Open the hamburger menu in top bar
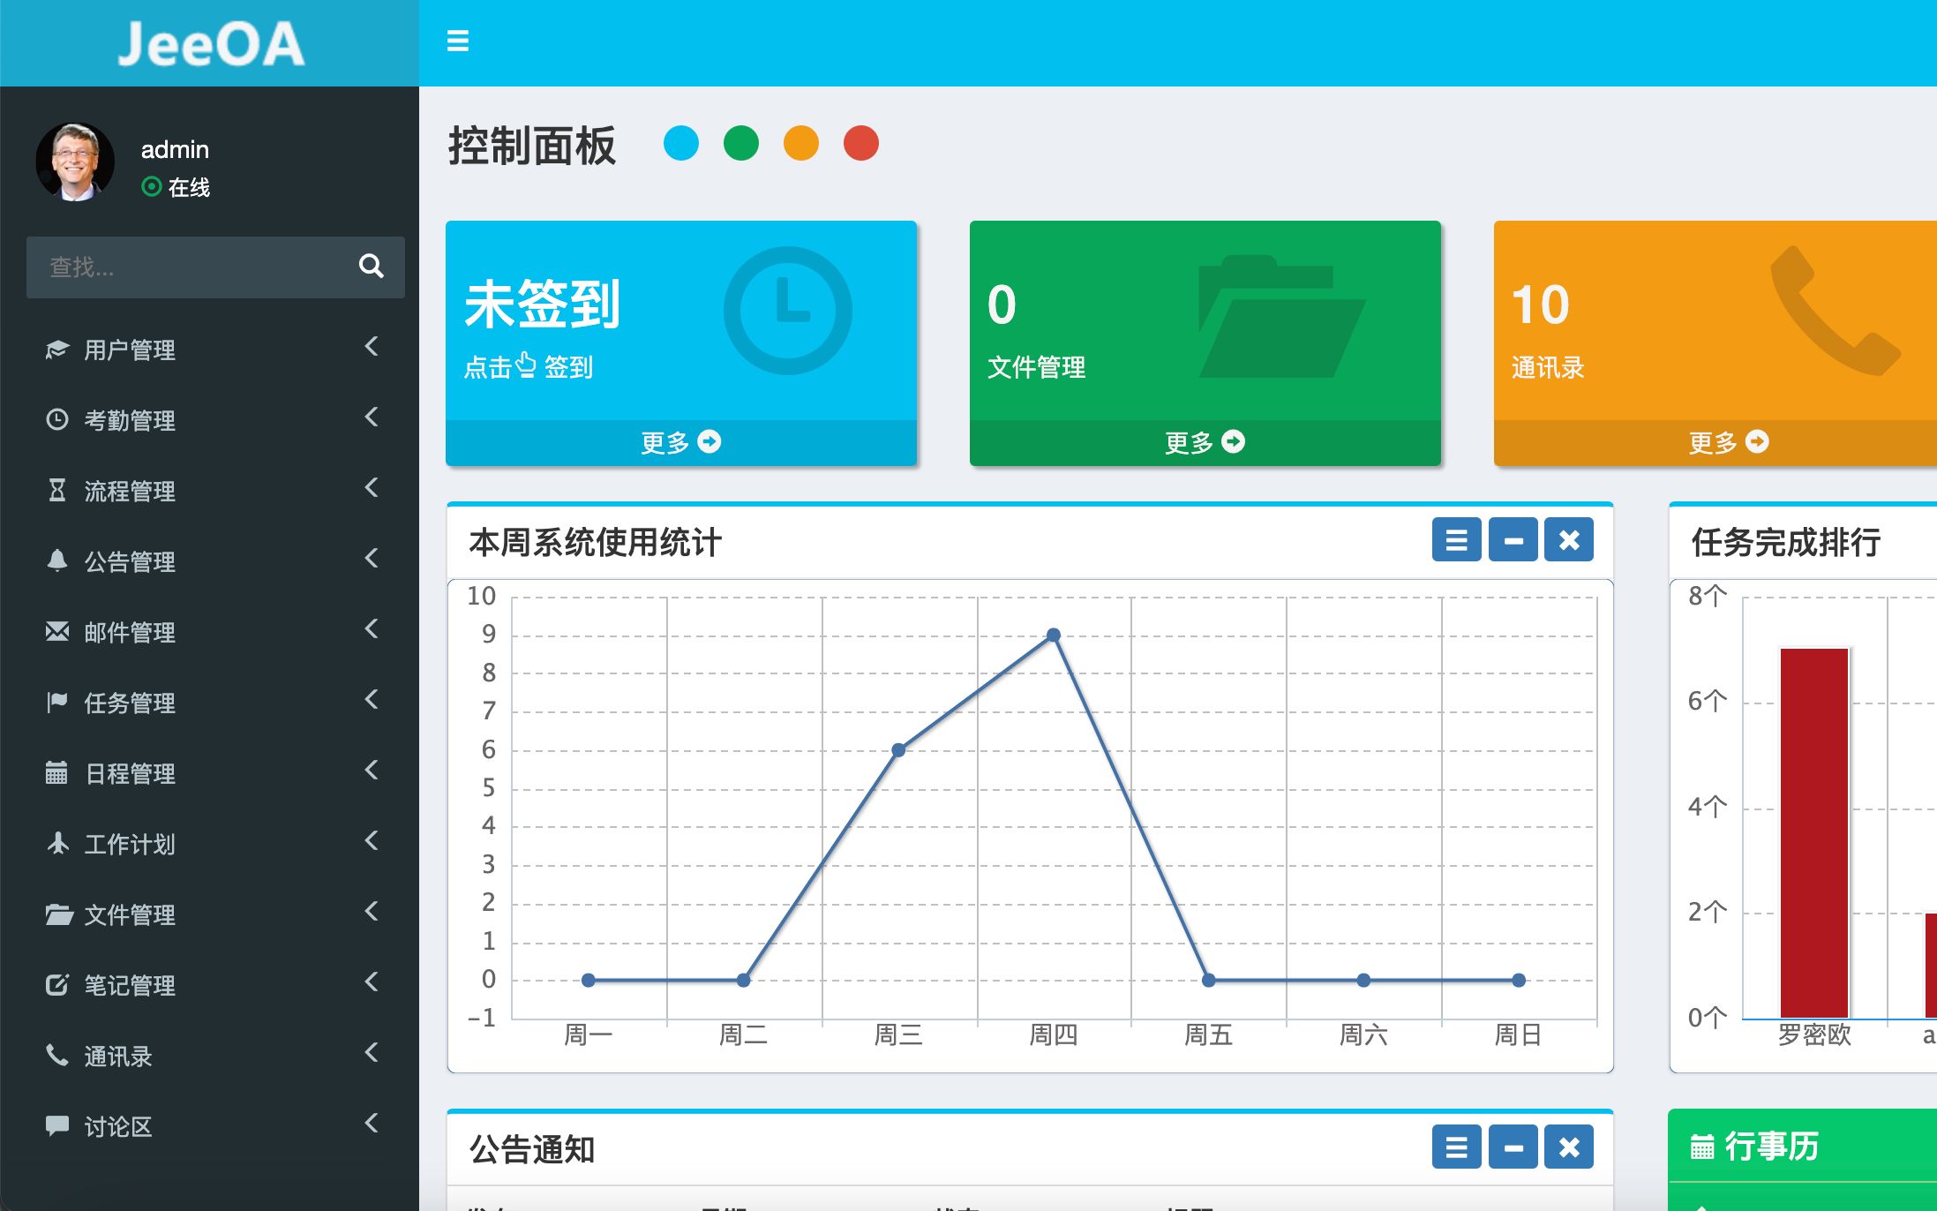 [458, 41]
